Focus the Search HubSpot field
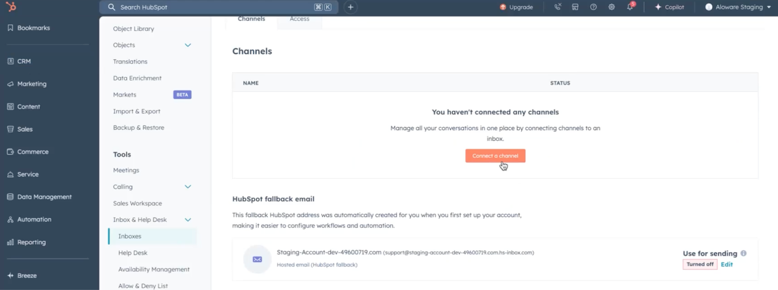 [x=219, y=7]
